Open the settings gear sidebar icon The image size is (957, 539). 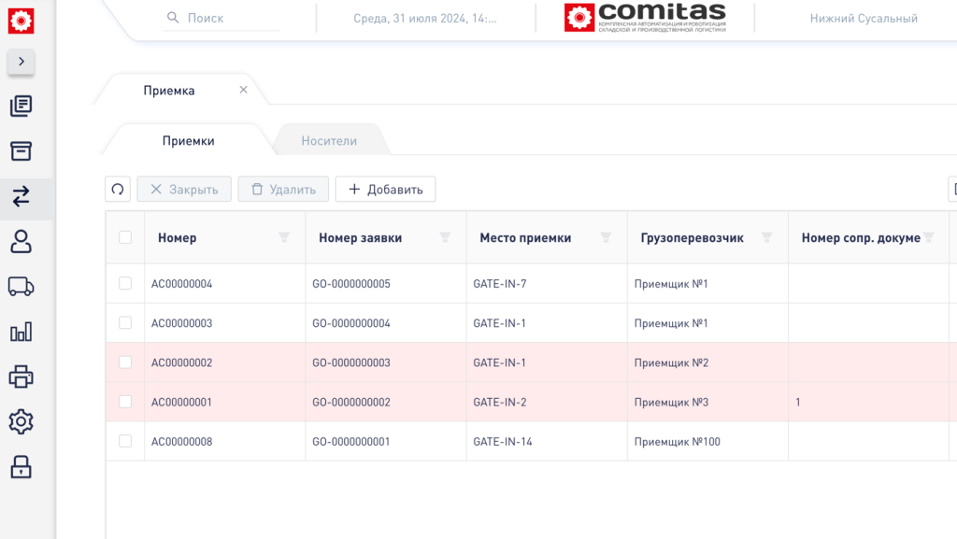21,422
